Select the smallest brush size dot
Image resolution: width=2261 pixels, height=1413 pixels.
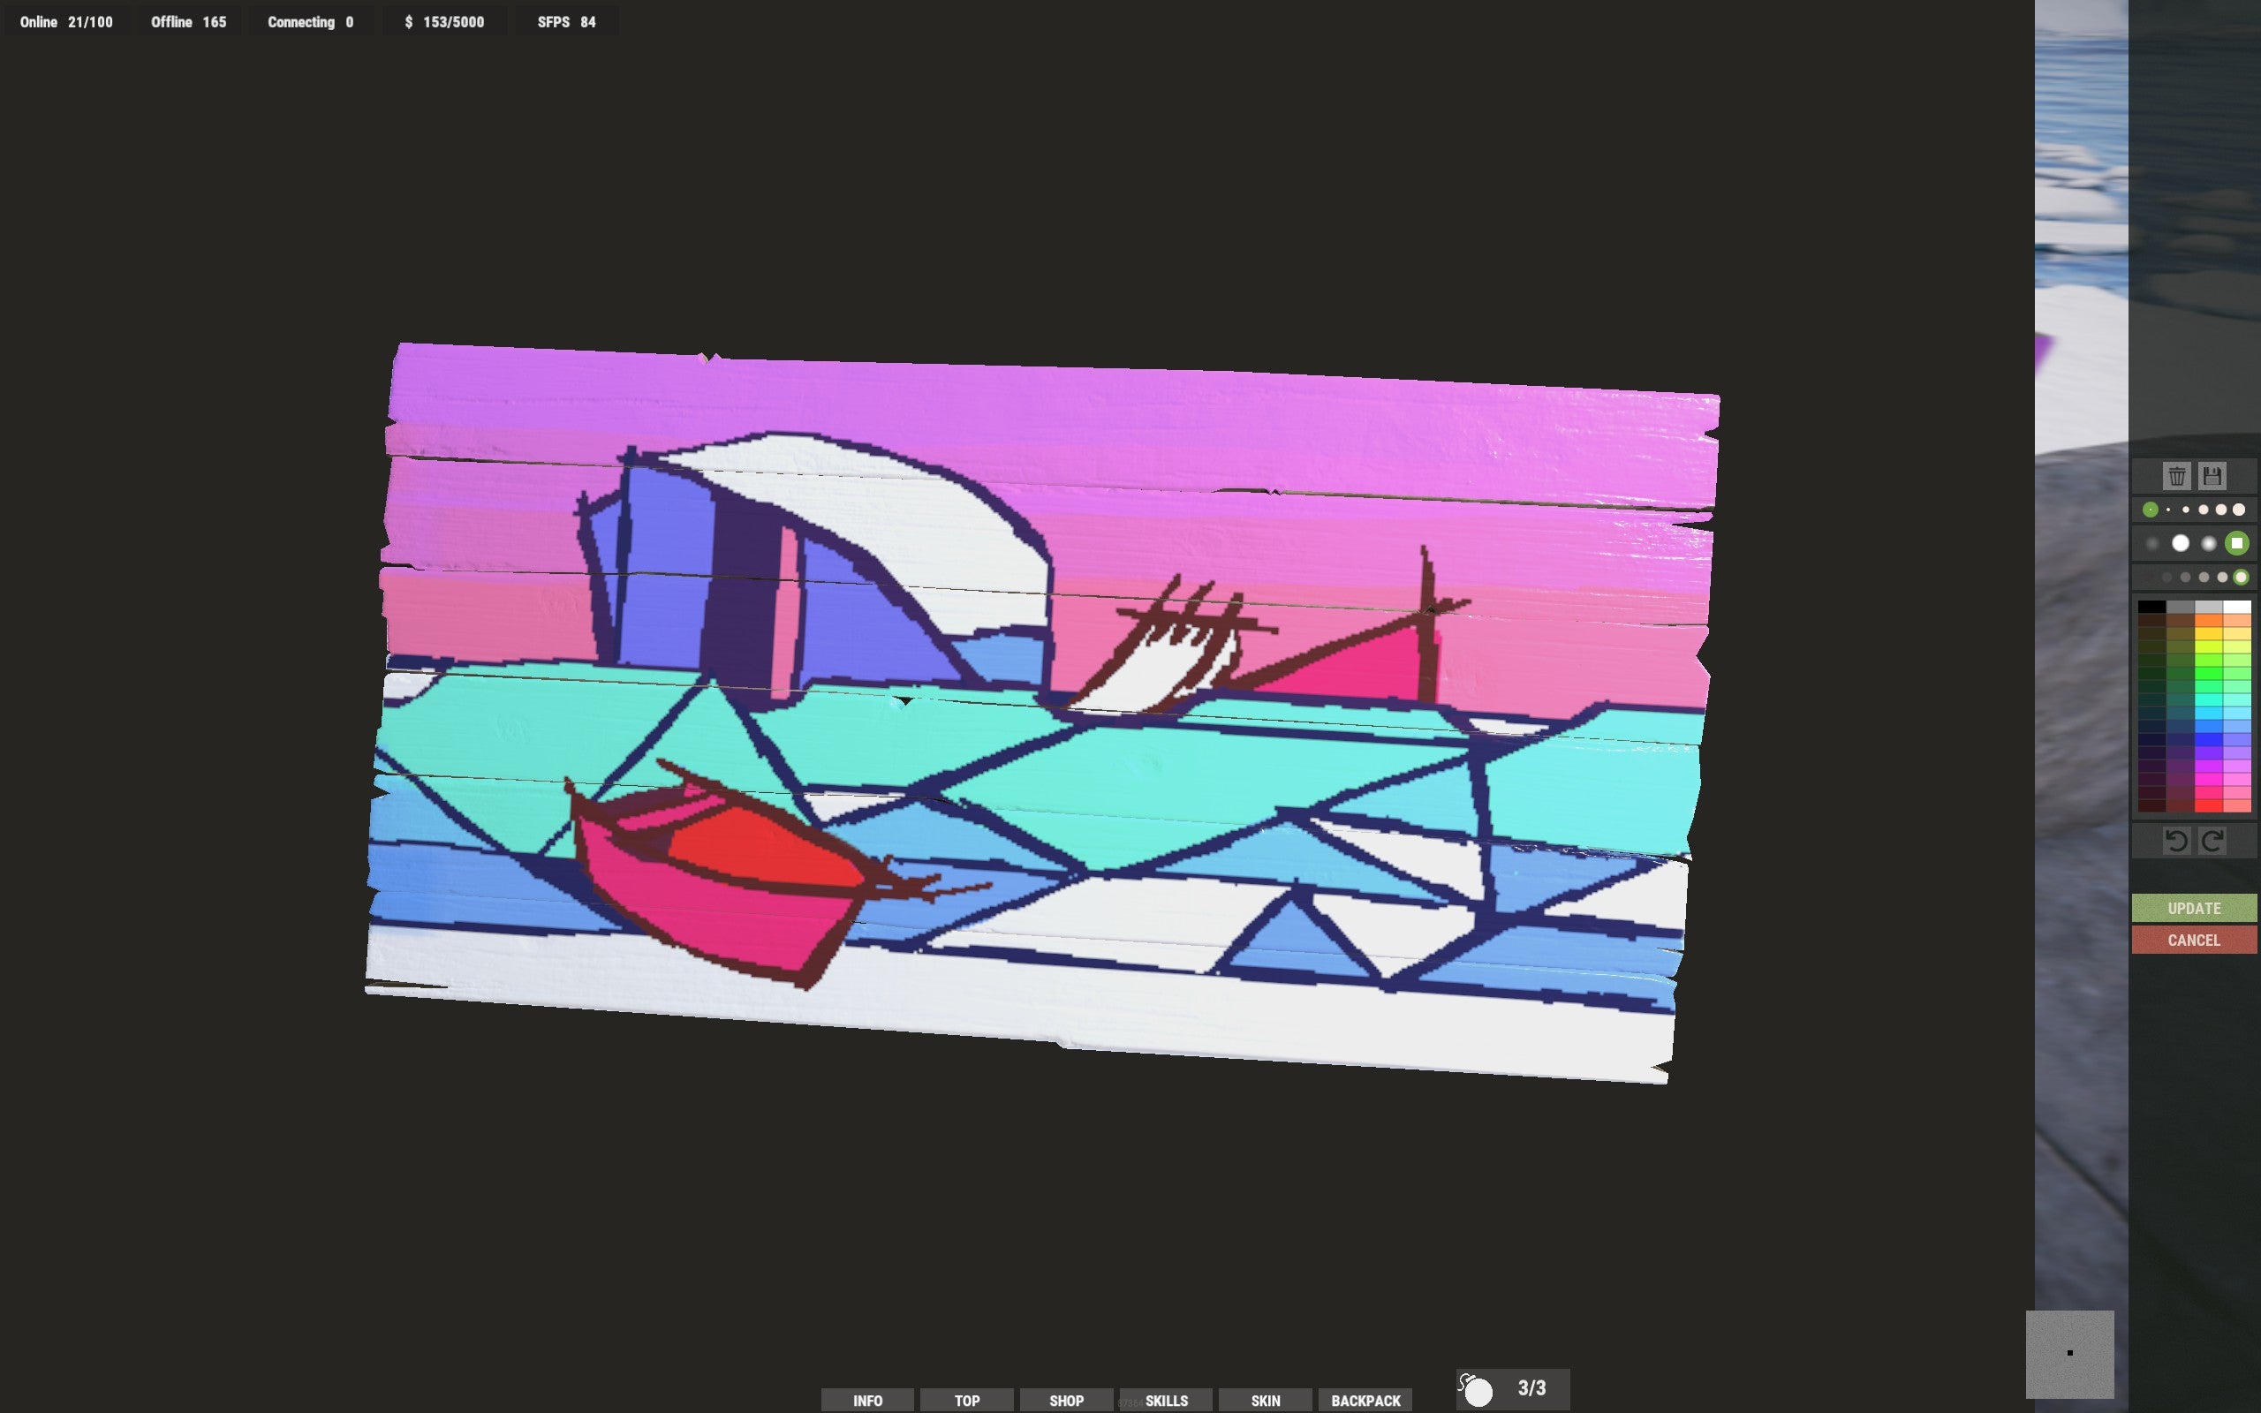tap(2168, 510)
